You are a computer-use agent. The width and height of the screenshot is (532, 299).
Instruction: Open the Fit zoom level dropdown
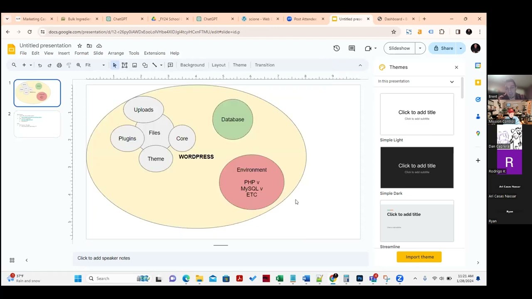[95, 65]
